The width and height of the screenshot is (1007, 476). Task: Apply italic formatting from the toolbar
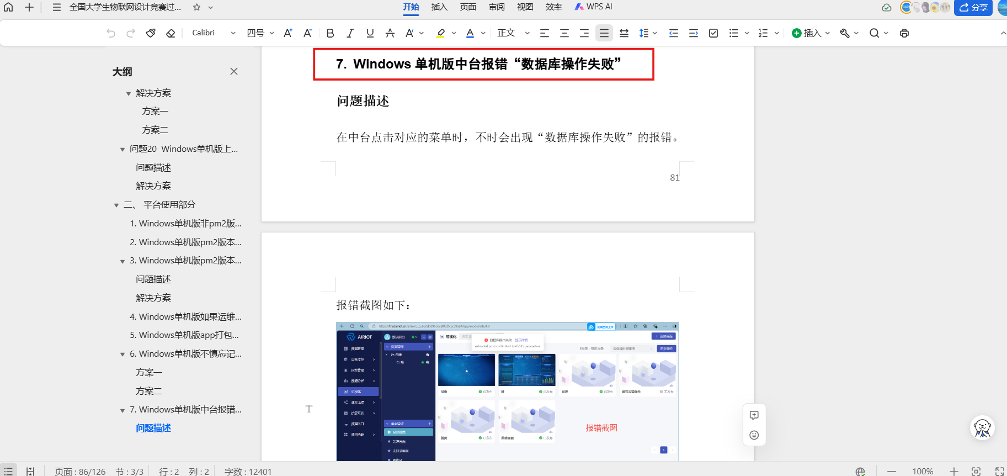[350, 33]
